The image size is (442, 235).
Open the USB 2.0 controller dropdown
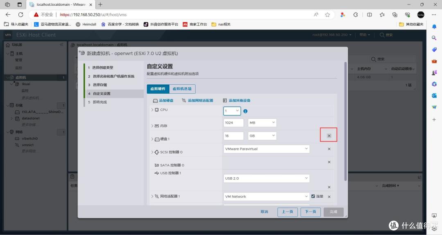266,178
